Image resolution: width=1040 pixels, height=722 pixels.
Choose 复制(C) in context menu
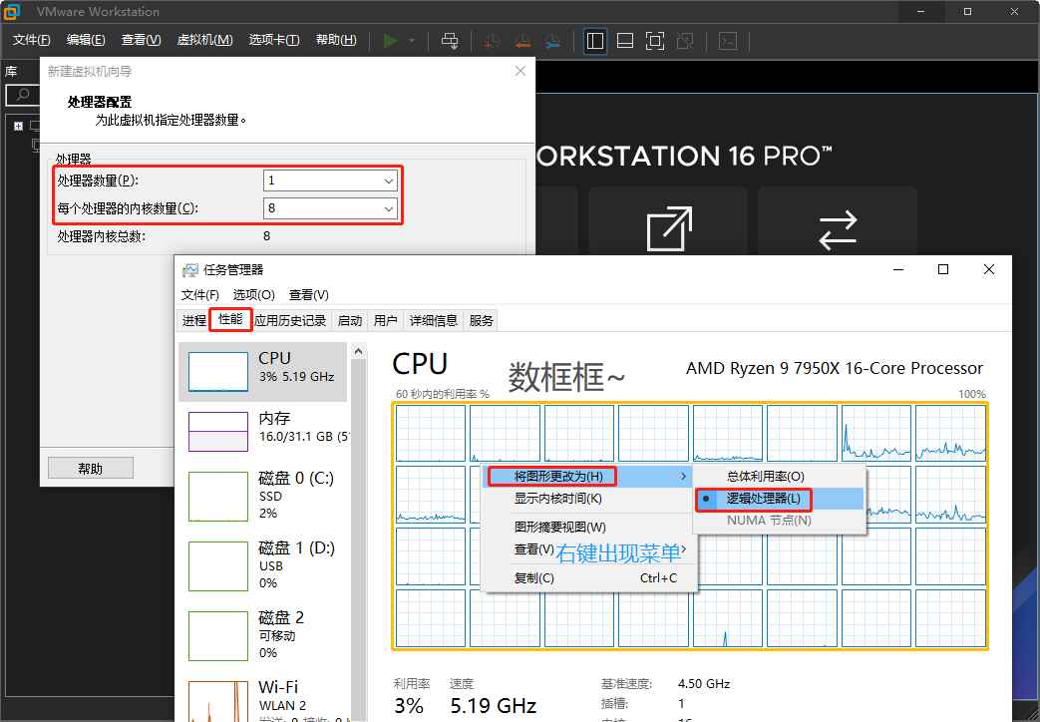tap(587, 578)
